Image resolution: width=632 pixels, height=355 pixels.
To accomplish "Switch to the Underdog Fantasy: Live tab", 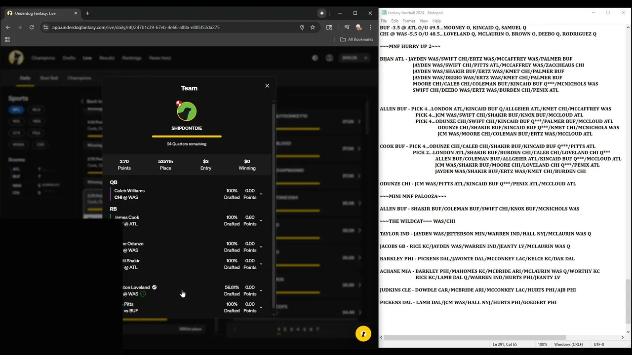I will [x=40, y=13].
